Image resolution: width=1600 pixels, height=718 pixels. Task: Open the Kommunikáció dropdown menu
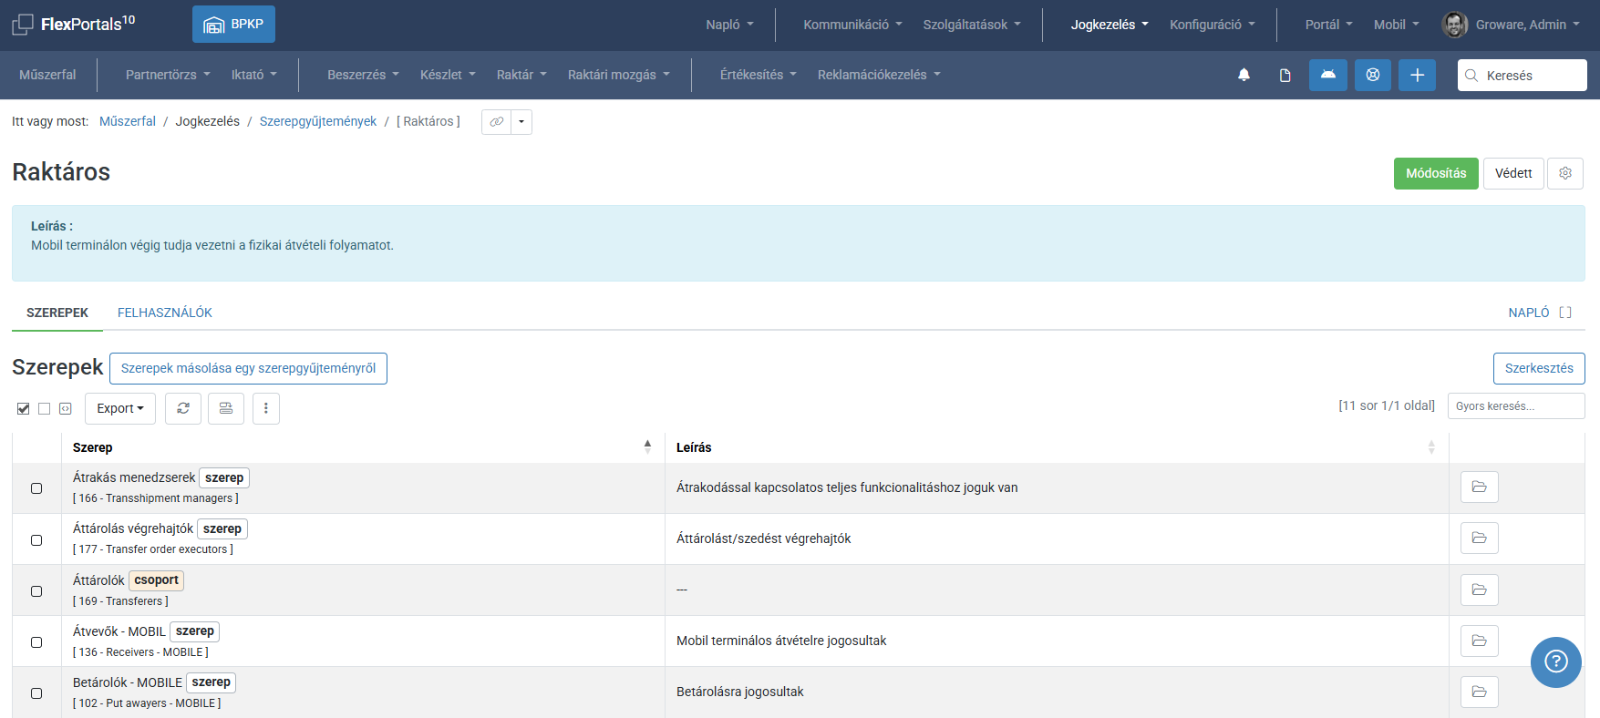(x=852, y=25)
